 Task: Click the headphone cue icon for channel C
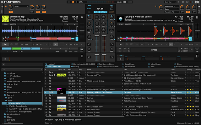pos(89,57)
